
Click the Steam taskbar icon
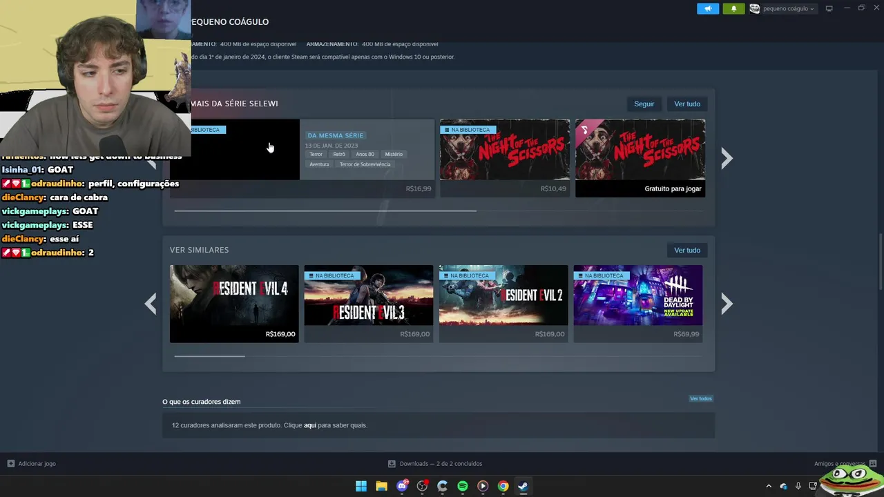coord(523,486)
